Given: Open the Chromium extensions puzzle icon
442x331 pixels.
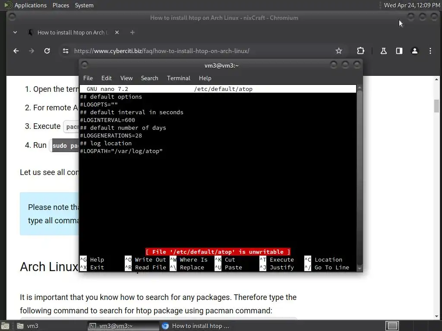Looking at the screenshot, I should 360,51.
